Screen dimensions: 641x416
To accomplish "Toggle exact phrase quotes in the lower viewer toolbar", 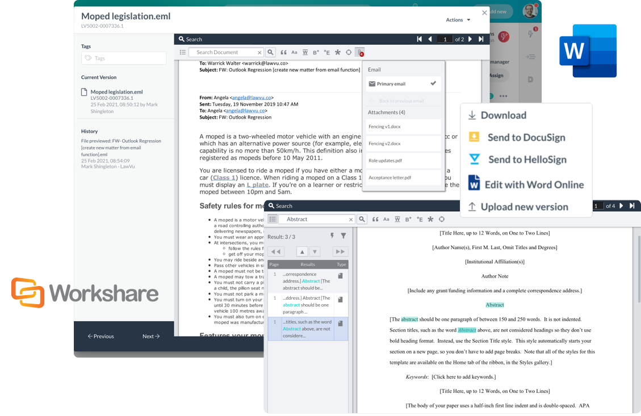I will point(375,220).
